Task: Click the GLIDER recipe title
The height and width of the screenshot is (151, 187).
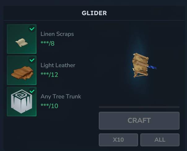Action: pyautogui.click(x=94, y=13)
